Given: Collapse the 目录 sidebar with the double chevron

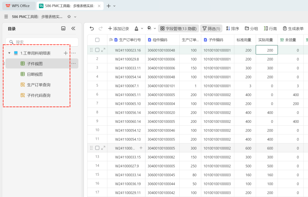Looking at the screenshot, I should pyautogui.click(x=73, y=29).
